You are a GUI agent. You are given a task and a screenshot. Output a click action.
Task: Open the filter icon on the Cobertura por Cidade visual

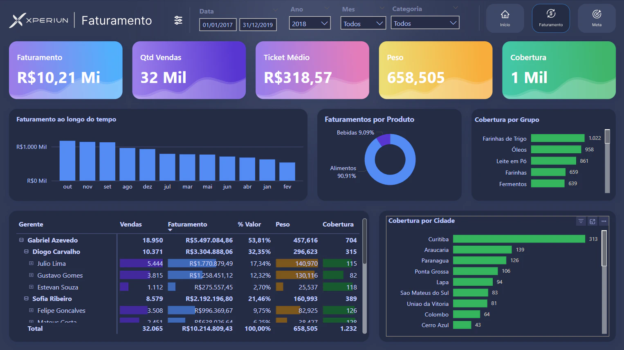tap(581, 221)
